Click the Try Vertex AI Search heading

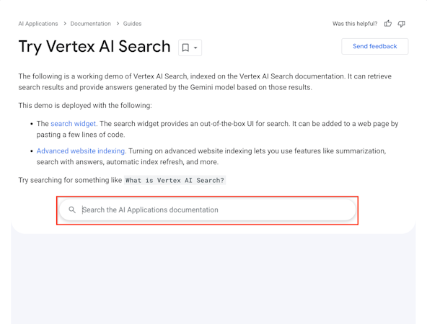[94, 46]
